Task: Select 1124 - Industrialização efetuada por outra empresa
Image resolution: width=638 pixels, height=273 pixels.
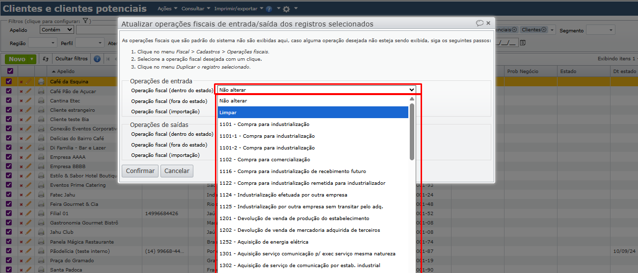Action: [313, 195]
